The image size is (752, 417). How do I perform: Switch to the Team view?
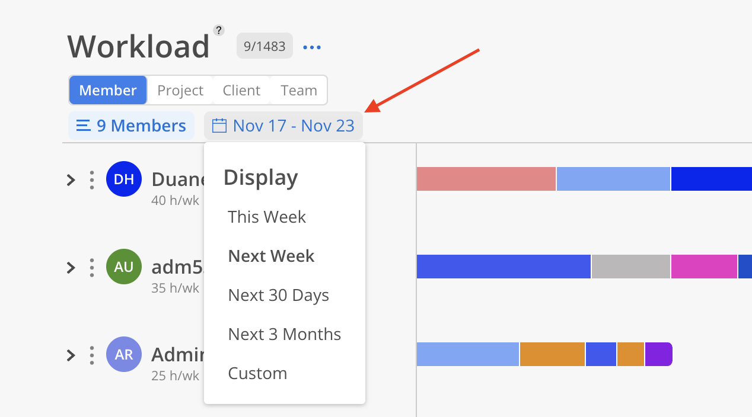point(299,90)
